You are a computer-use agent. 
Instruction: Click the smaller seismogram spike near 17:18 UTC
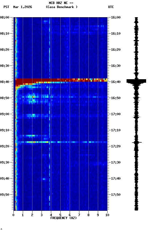click(137, 143)
